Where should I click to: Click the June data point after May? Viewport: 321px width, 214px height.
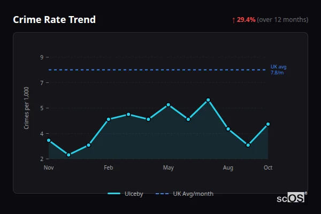(188, 119)
